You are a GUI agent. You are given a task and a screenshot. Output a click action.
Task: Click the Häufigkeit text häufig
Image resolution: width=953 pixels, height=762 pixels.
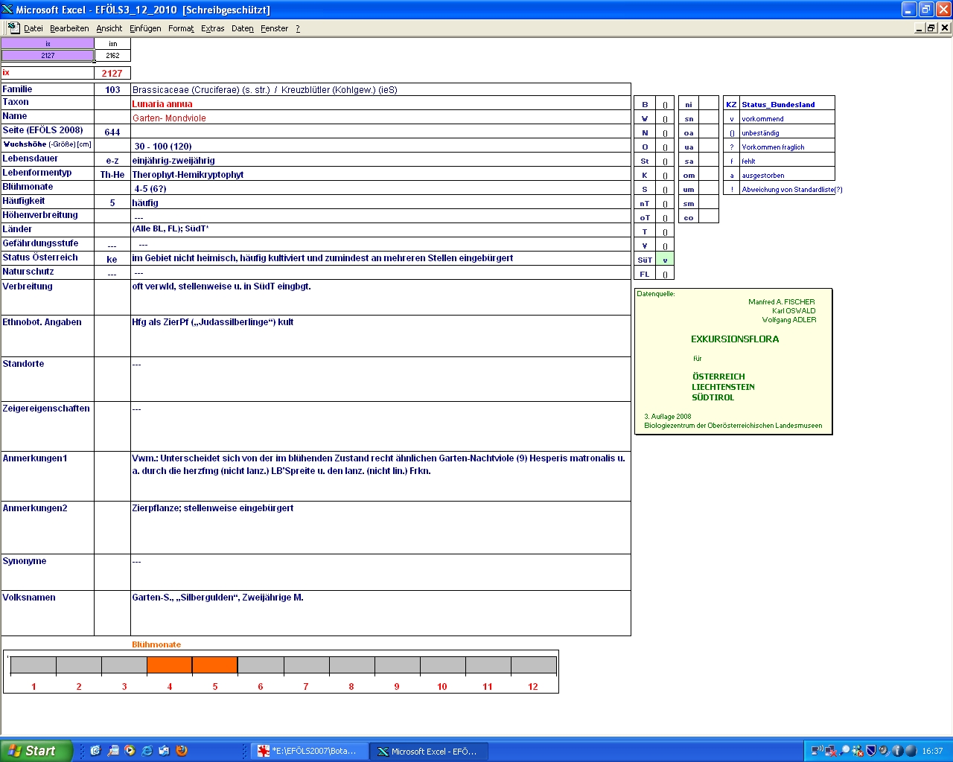(144, 202)
